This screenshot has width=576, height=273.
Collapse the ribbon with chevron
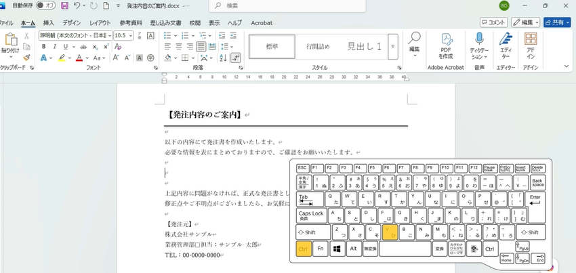567,66
